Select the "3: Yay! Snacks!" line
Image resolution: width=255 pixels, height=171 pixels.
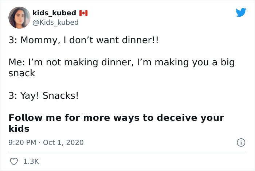click(43, 96)
